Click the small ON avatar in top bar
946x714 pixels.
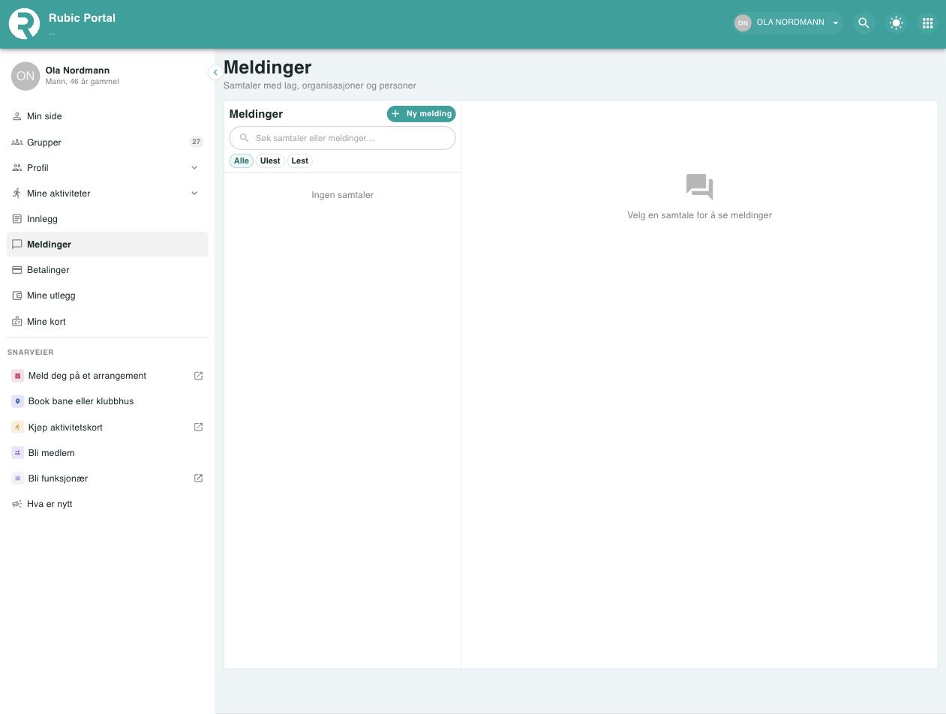743,23
